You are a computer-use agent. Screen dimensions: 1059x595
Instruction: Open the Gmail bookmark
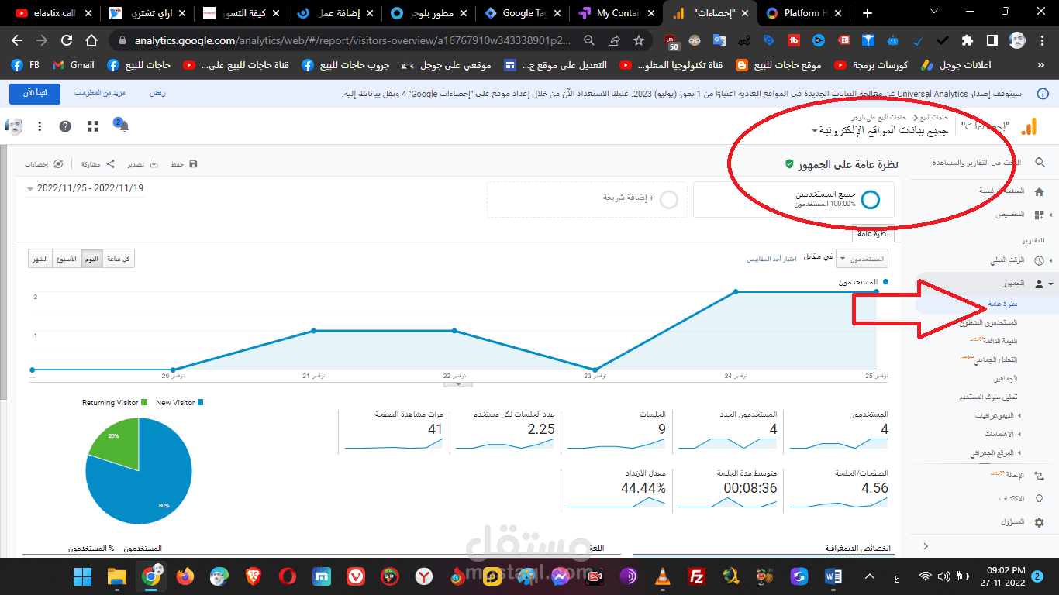tap(74, 65)
